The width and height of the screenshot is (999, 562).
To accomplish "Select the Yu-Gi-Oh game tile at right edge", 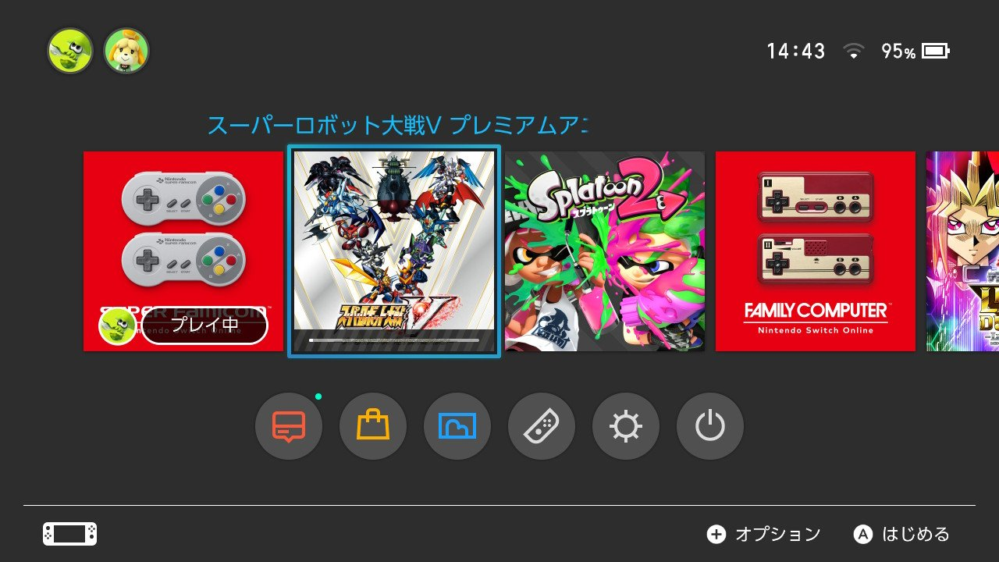I will click(962, 251).
